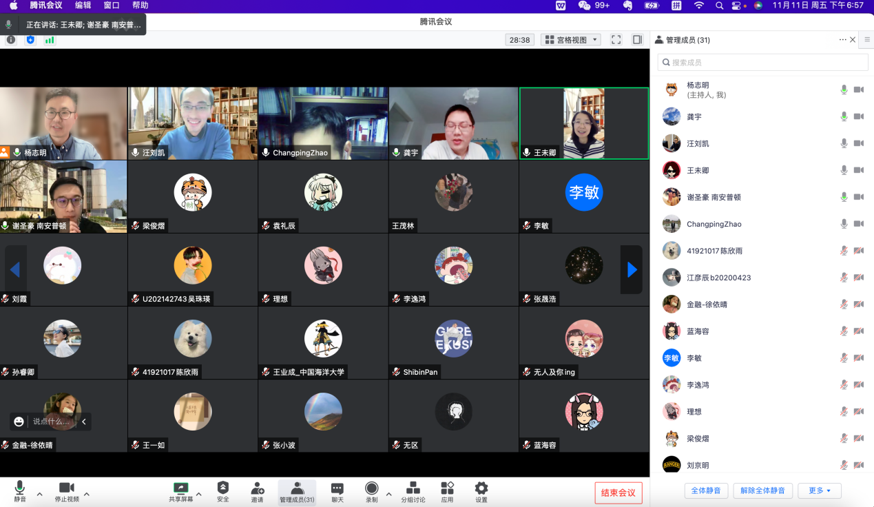The height and width of the screenshot is (507, 874).
Task: Click the 结束会议 button
Action: [x=618, y=493]
